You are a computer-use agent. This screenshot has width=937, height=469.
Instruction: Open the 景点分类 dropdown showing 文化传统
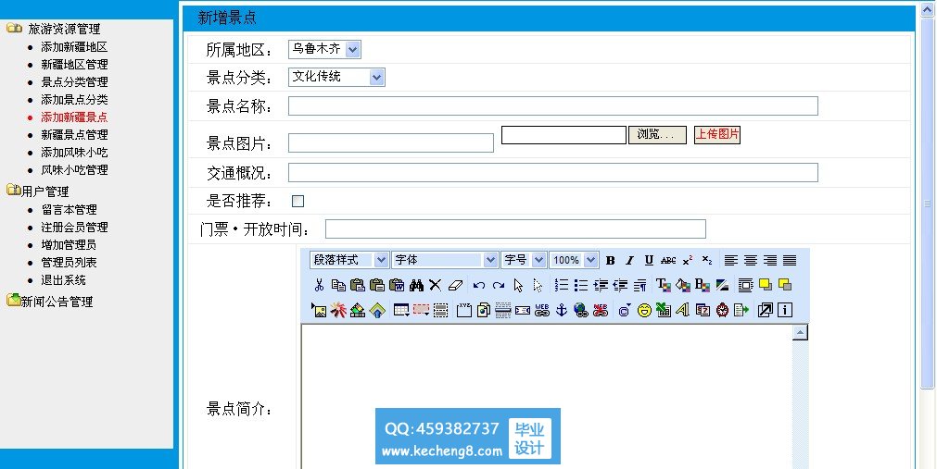(x=336, y=77)
